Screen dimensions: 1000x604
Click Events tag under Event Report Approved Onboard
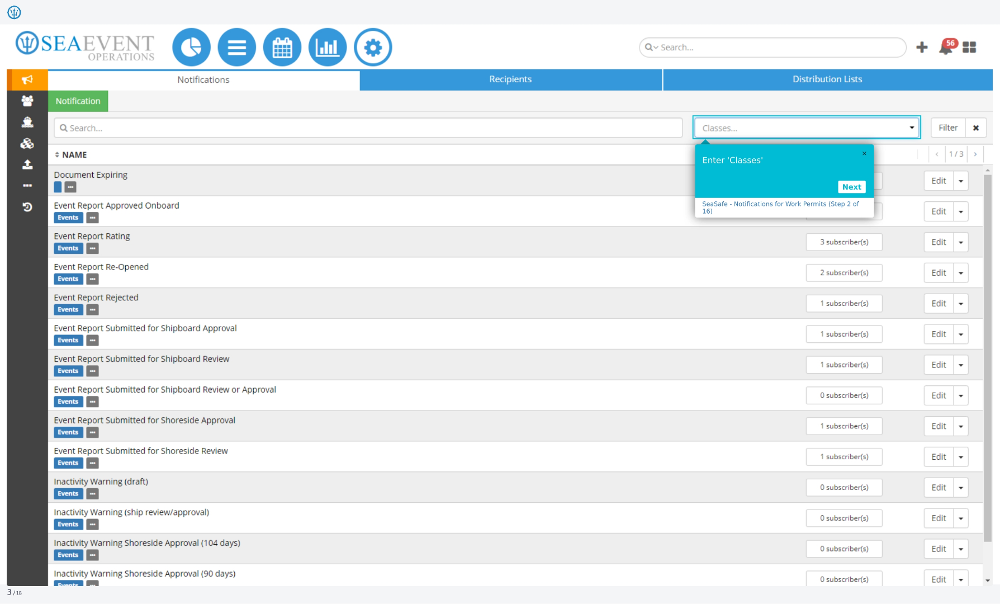point(68,218)
